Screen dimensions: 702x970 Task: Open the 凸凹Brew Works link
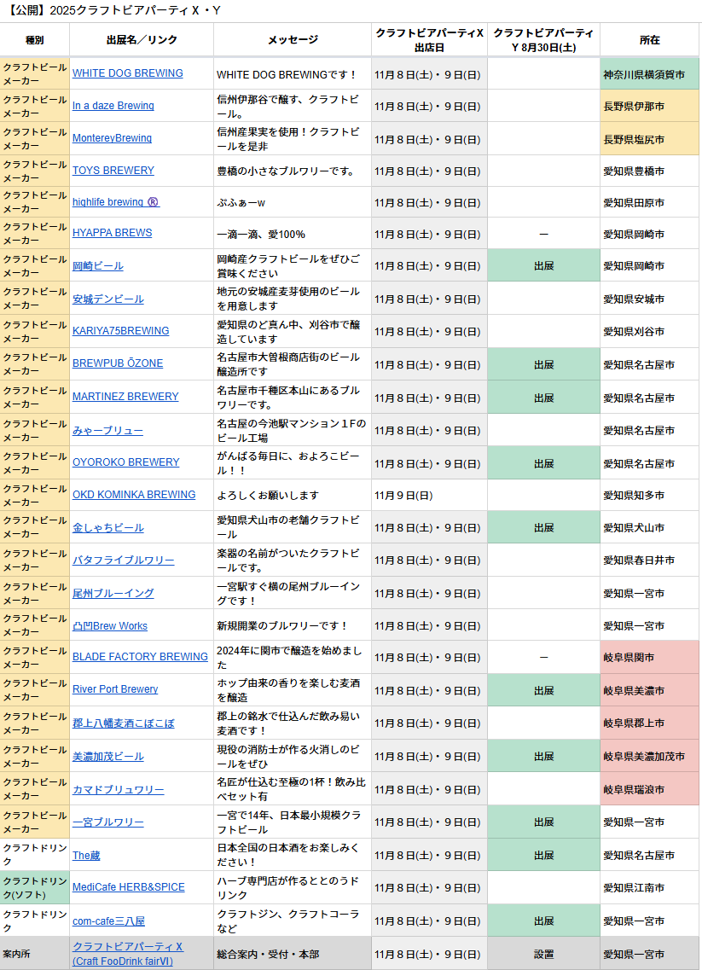[x=110, y=626]
